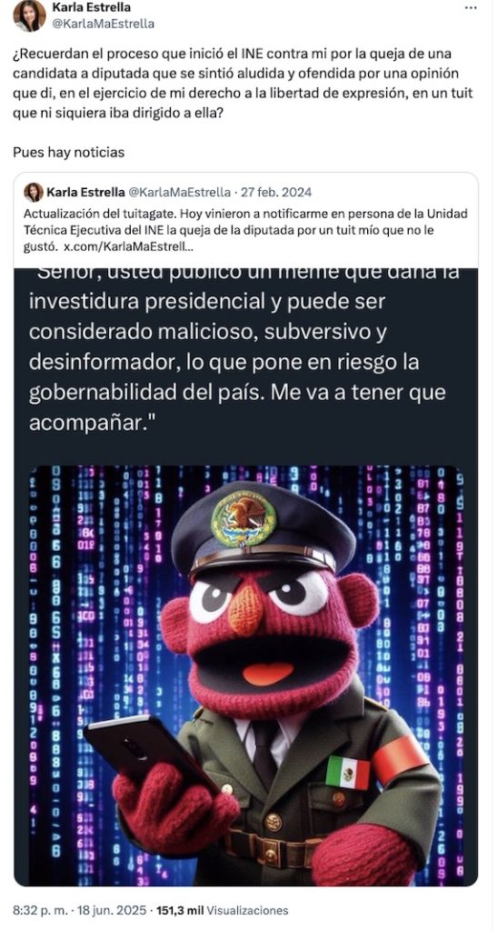Open the red puppet officer image
497x931 pixels.
(x=245, y=676)
